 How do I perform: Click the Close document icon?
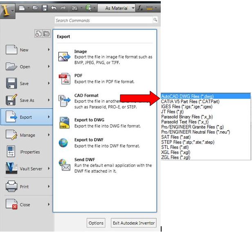11,204
